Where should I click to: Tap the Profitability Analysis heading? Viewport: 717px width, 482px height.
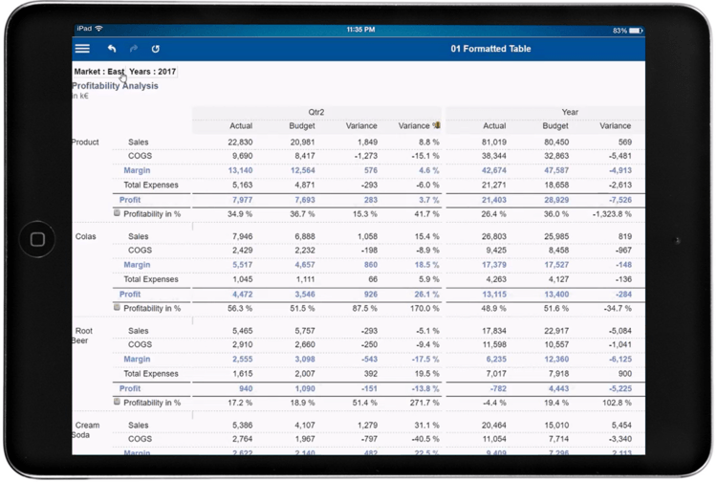116,86
